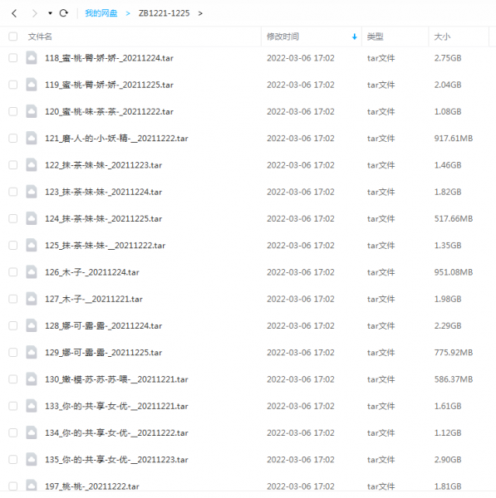Open the ZB1221-1225 breadcrumb folder

click(x=164, y=13)
